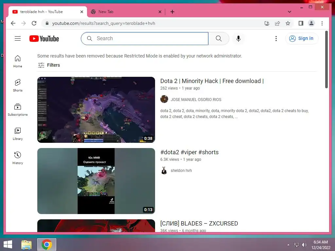The height and width of the screenshot is (251, 335).
Task: Share this page via address bar icon
Action: [x=277, y=23]
